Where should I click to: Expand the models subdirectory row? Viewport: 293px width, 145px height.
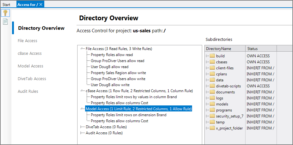click(207, 104)
